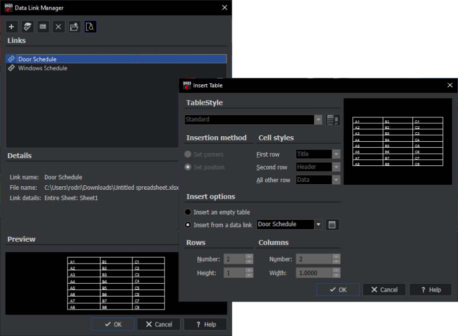The height and width of the screenshot is (336, 458).
Task: Click the table preview in Insert Table dialog
Action: tap(398, 141)
